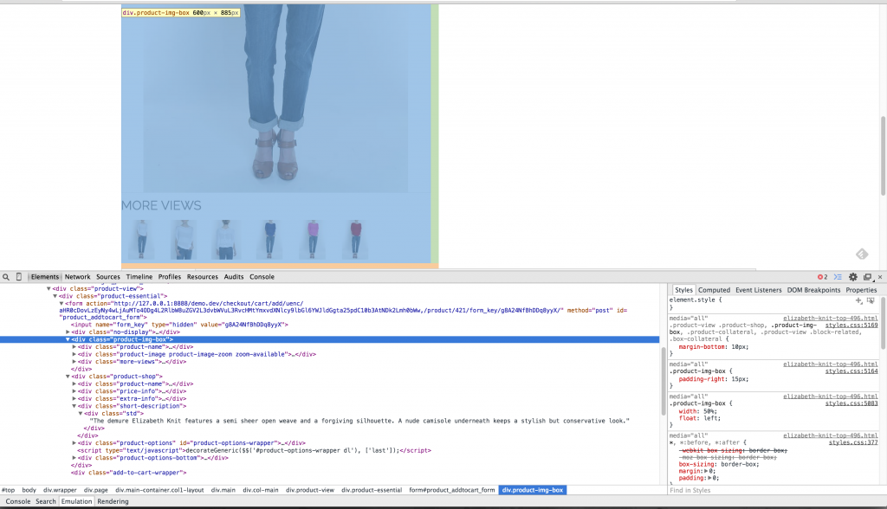Change DevTools dock side icon
Viewport: 887px width, 509px height.
(867, 277)
